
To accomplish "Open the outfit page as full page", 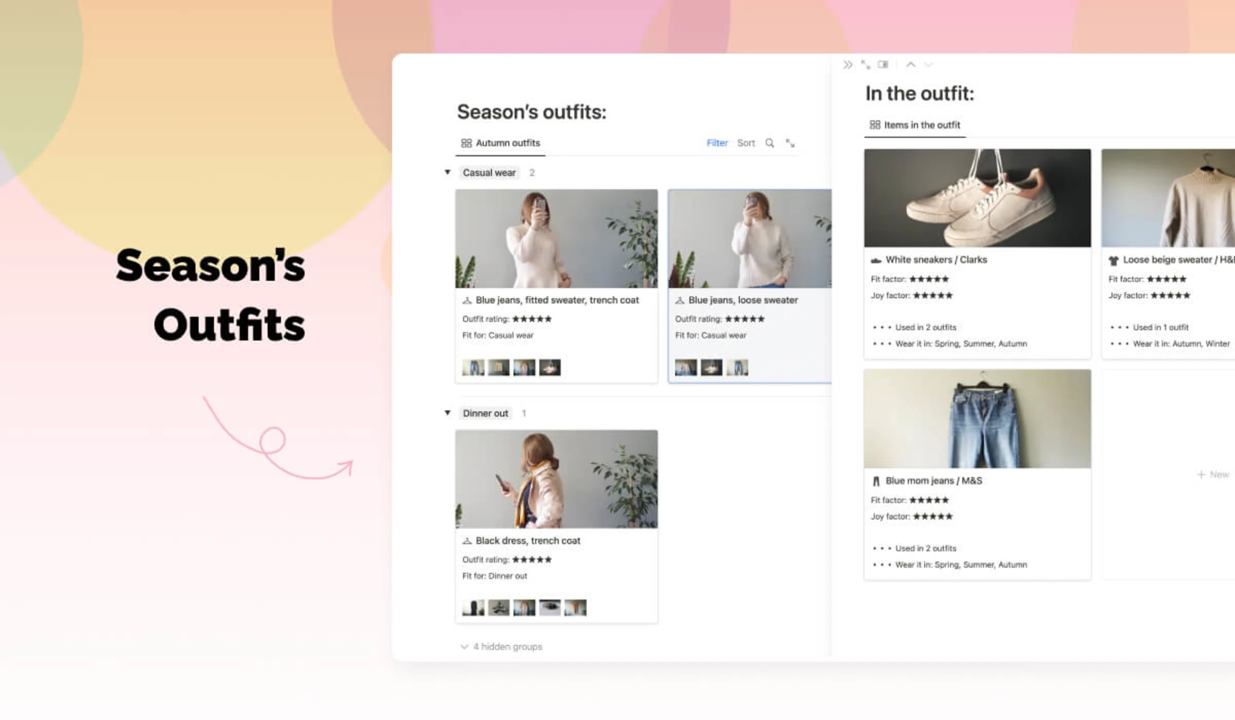I will [865, 64].
